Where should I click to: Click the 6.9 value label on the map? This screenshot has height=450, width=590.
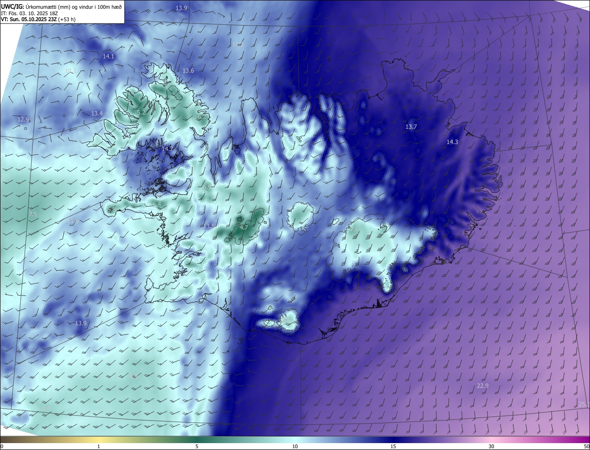click(207, 188)
